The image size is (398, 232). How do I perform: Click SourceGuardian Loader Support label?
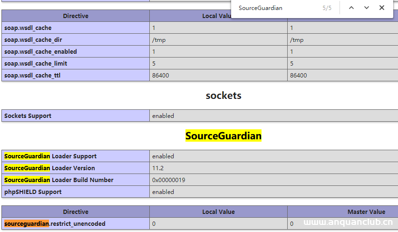coord(50,156)
